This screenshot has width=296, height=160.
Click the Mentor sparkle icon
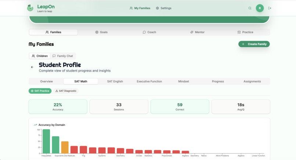(192, 32)
